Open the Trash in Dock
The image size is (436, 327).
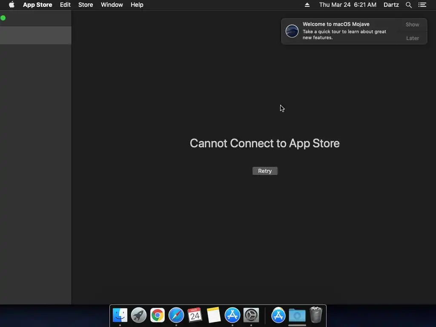[x=316, y=315]
